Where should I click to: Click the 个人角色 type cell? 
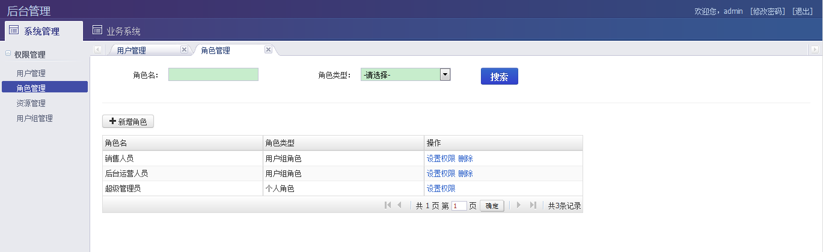click(344, 188)
